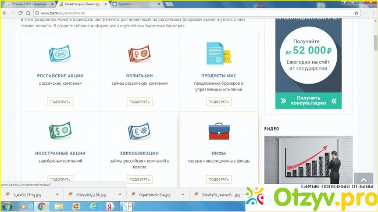
Task: Open the Windows Start menu
Action: click(x=7, y=207)
